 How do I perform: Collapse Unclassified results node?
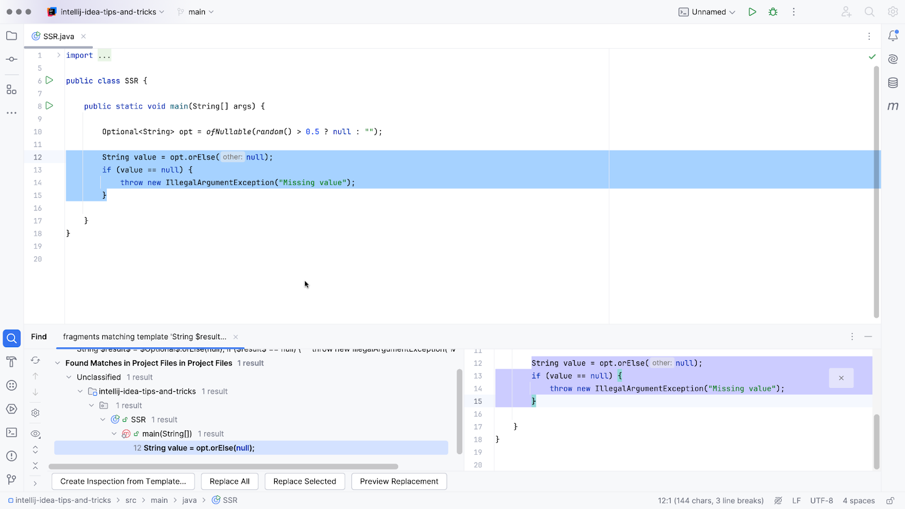pos(69,377)
